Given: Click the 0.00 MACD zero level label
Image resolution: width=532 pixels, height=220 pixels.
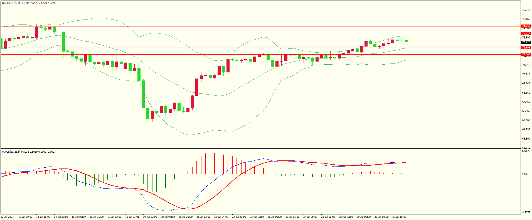Looking at the screenshot, I should [x=524, y=174].
